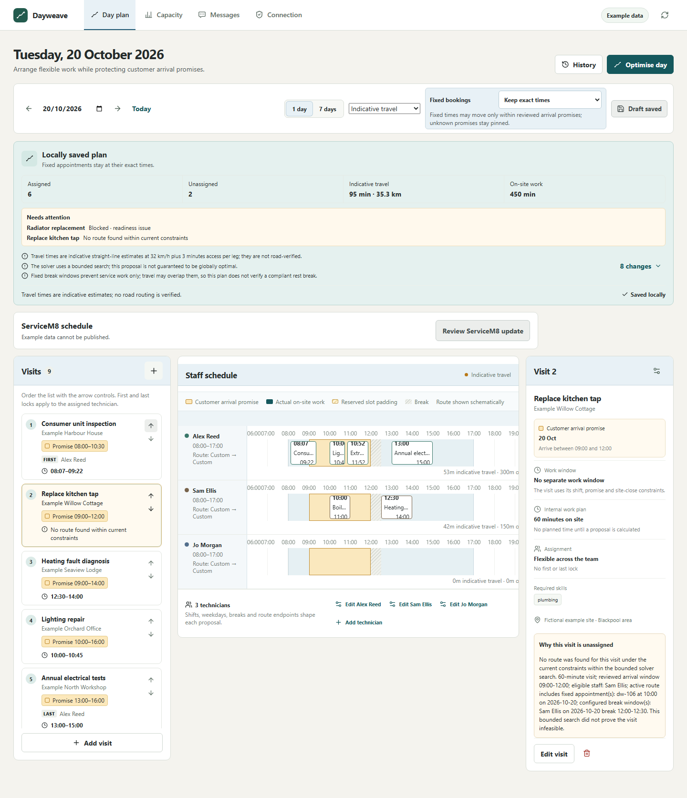Jump to Today
Image resolution: width=687 pixels, height=798 pixels.
tap(141, 109)
